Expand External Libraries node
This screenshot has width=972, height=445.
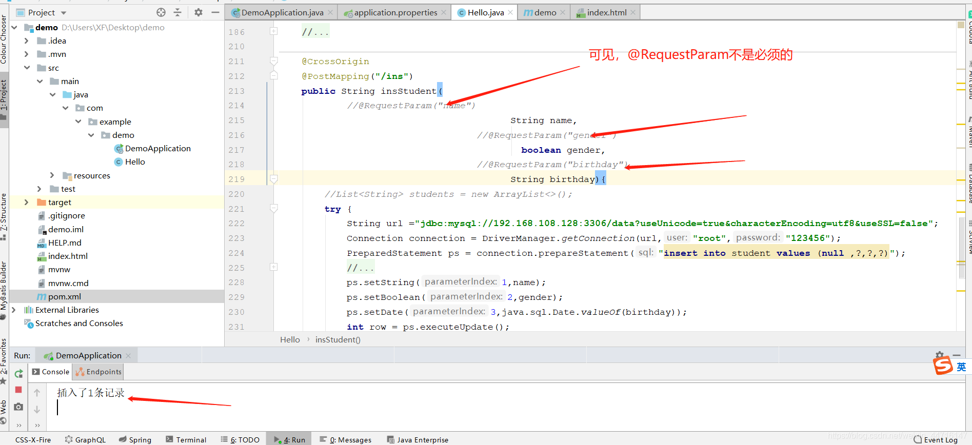click(14, 310)
